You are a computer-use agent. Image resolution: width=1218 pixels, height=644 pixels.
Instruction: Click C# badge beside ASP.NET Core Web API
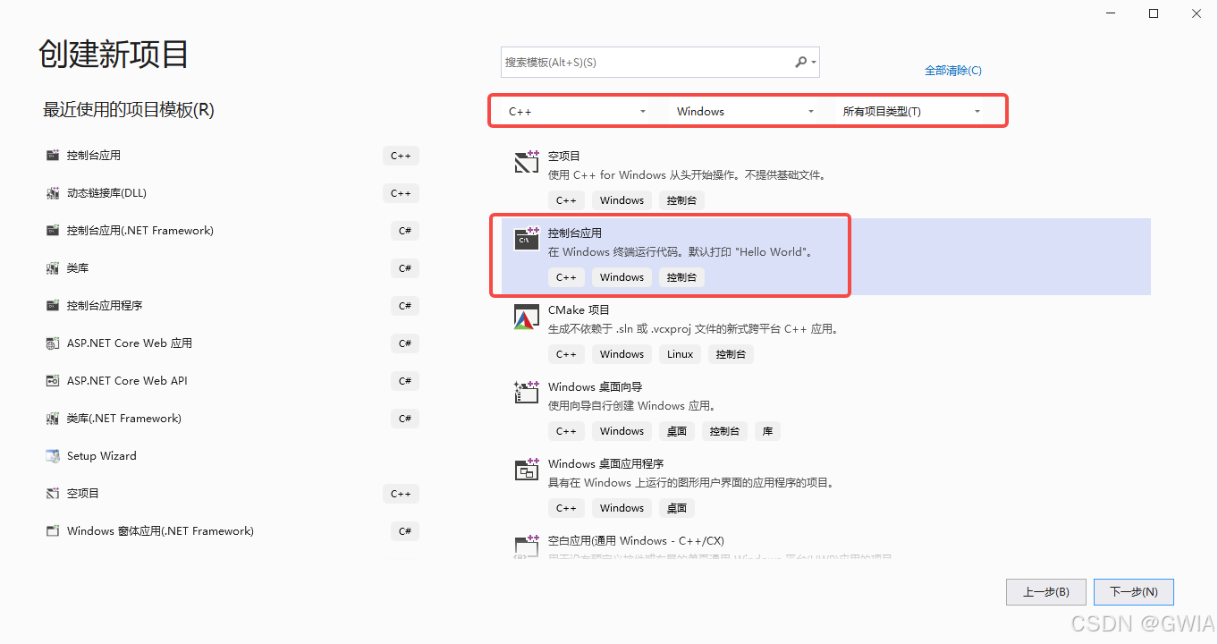(405, 381)
